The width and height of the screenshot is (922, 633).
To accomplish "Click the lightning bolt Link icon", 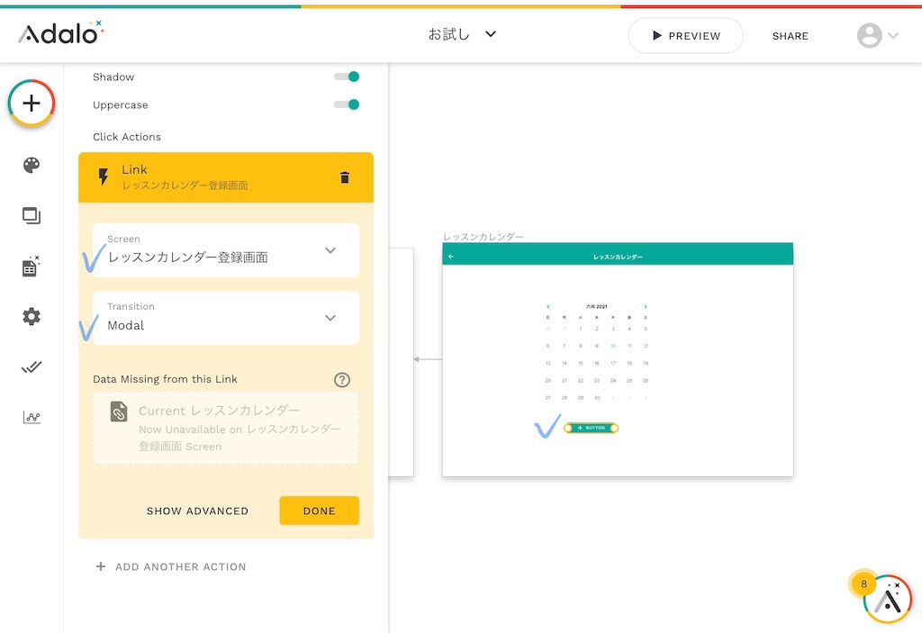I will click(104, 177).
